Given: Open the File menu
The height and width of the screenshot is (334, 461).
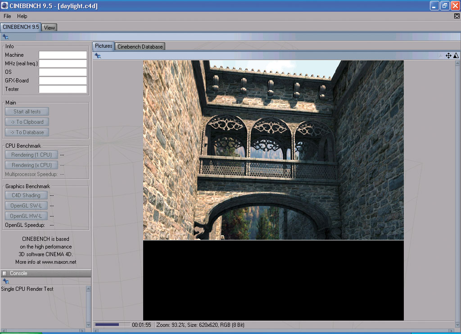Looking at the screenshot, I should point(7,16).
